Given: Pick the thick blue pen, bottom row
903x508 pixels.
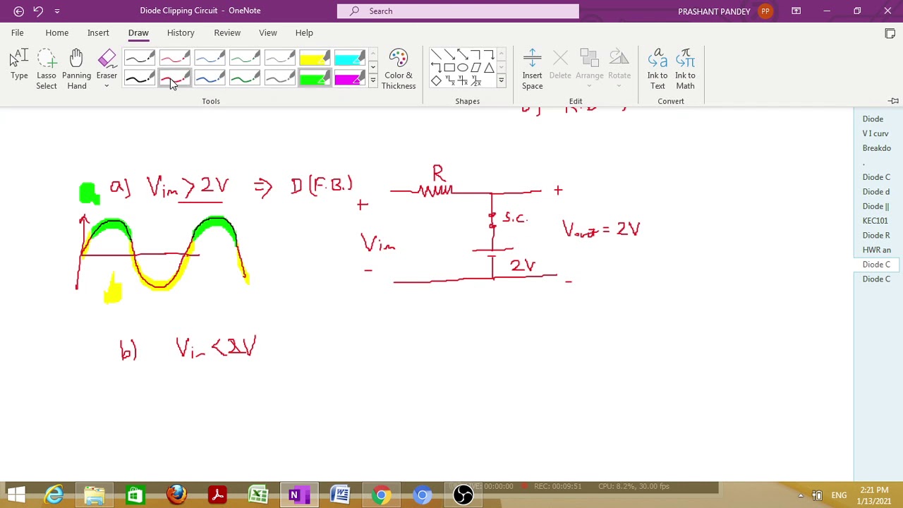Looking at the screenshot, I should pos(210,78).
